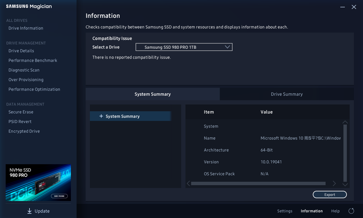Open Secure Erase in sidebar
This screenshot has width=363, height=218.
click(21, 112)
